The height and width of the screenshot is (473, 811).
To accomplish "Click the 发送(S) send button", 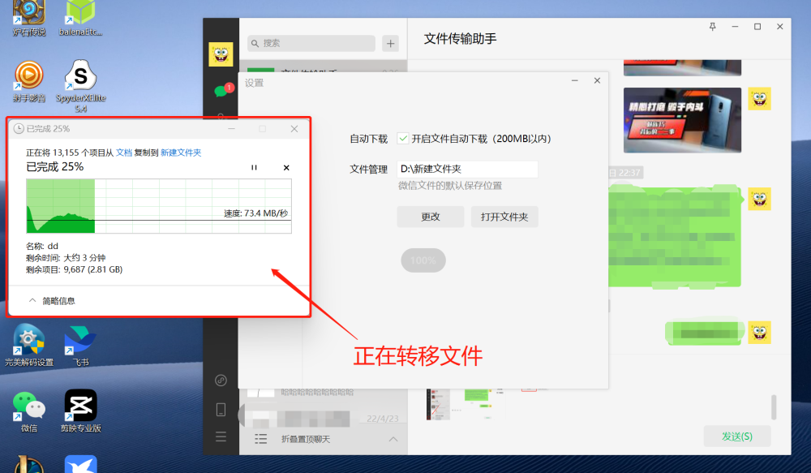I will pyautogui.click(x=737, y=436).
